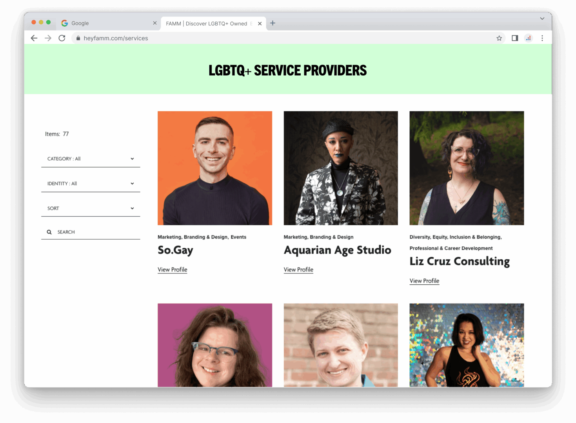Screen dimensions: 576x423
Task: Open the browser extension icon
Action: click(529, 38)
